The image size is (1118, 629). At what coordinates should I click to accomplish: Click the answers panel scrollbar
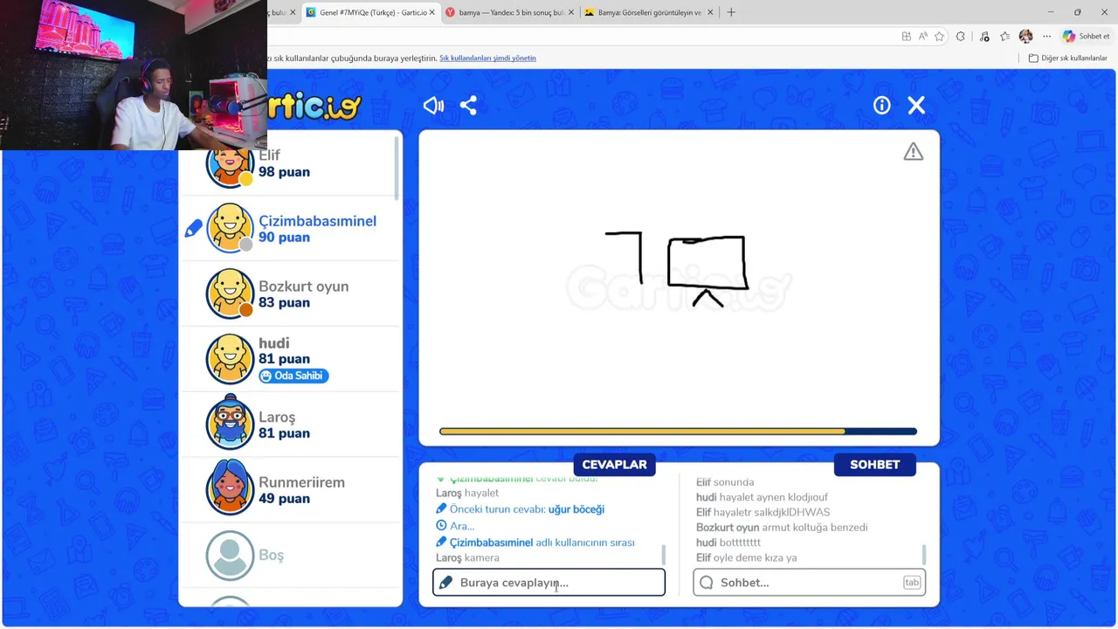click(664, 555)
